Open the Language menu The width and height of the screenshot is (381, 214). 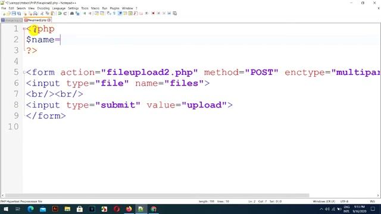click(x=58, y=8)
